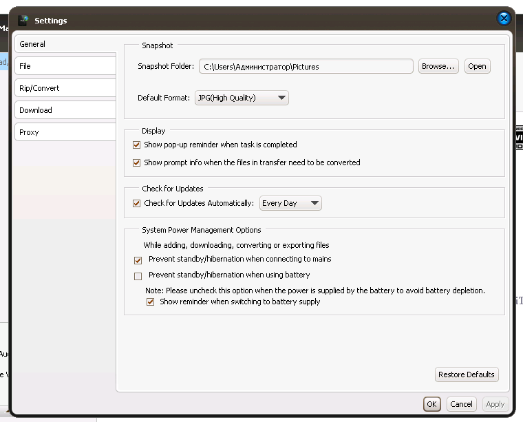Open the snapshot folder
The width and height of the screenshot is (523, 422).
point(477,66)
